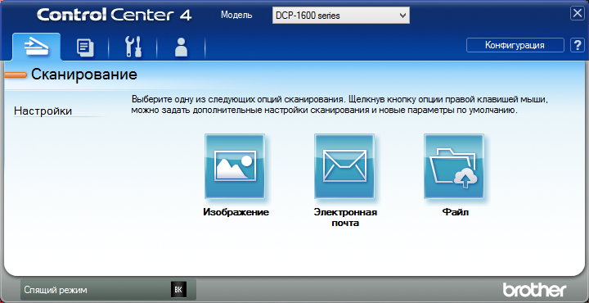The width and height of the screenshot is (589, 303).
Task: Open the Scan tab with scanner icon
Action: pos(36,47)
